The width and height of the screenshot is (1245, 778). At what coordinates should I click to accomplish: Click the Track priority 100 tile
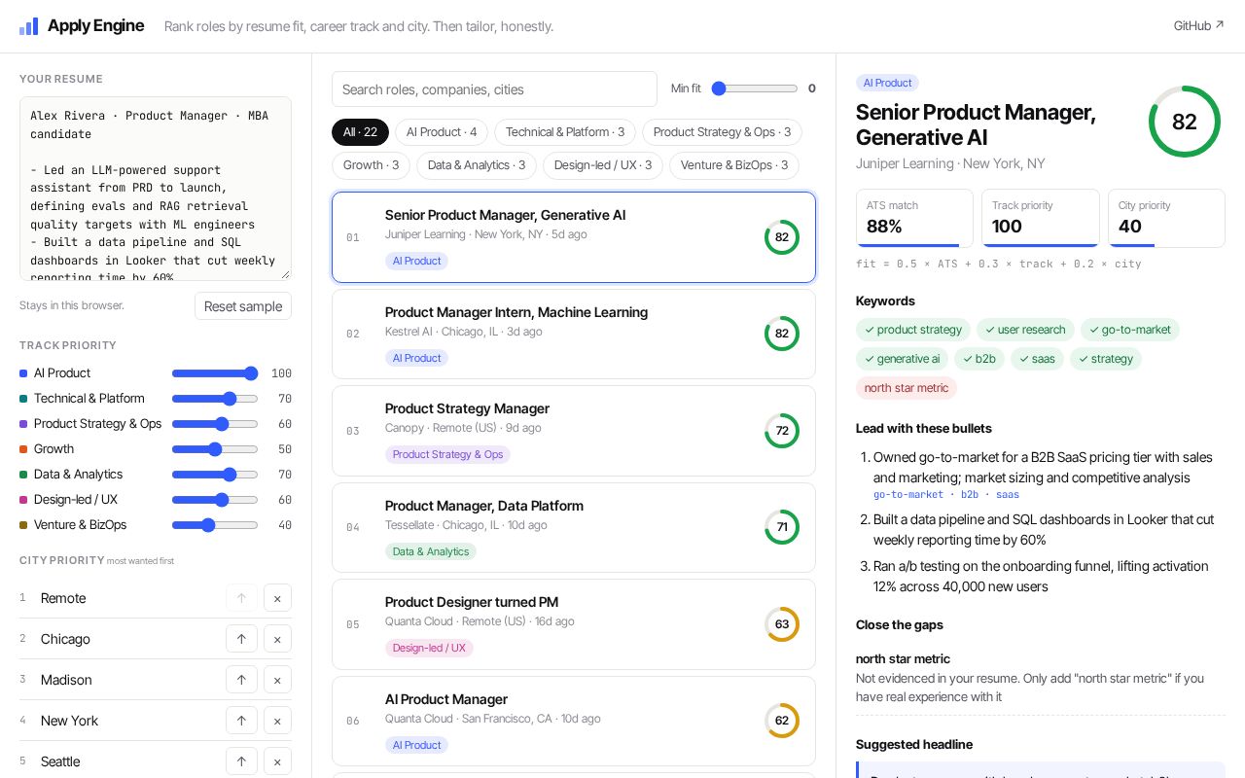[x=1040, y=218]
